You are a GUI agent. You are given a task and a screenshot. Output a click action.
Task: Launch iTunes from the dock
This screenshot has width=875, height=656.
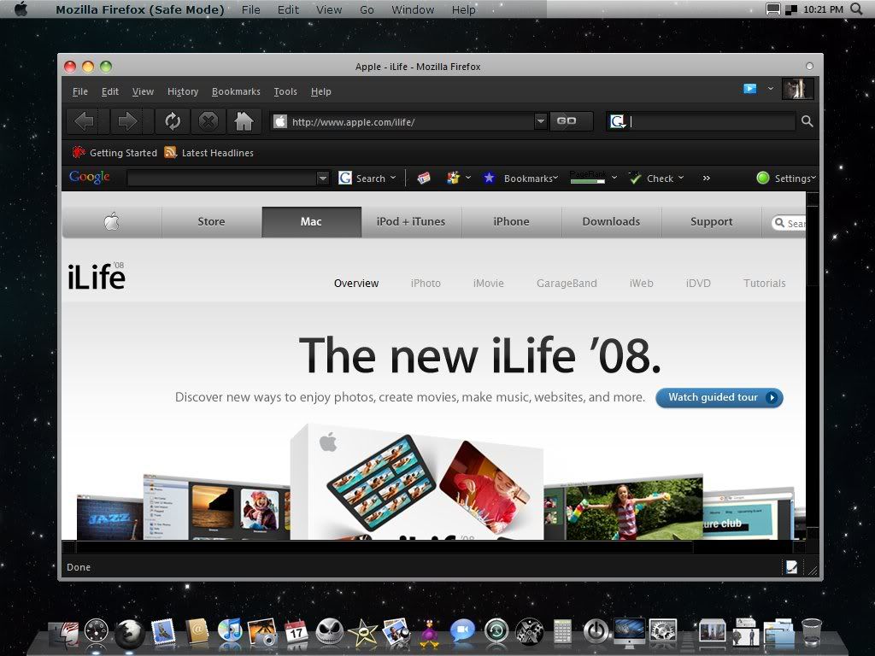coord(229,632)
